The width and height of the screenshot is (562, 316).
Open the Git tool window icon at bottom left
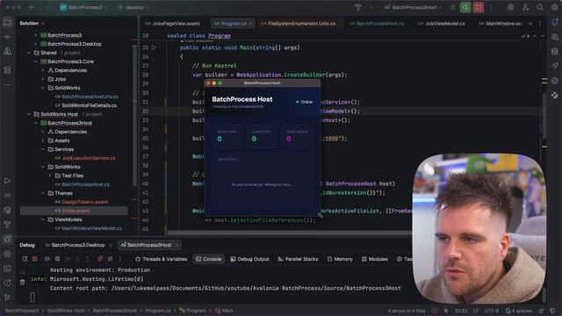(x=7, y=297)
